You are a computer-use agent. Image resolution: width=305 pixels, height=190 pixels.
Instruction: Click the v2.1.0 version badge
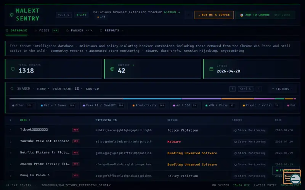(x=64, y=15)
